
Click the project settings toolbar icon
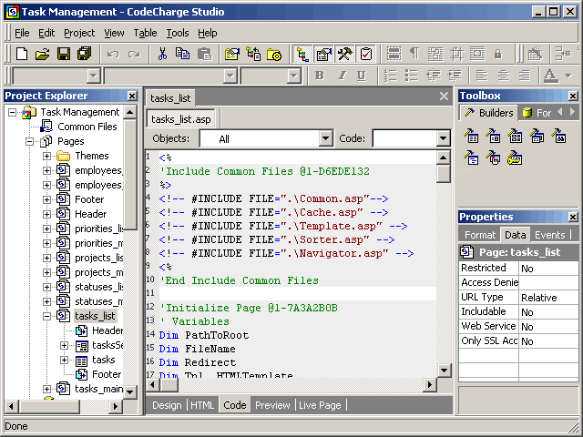(232, 55)
